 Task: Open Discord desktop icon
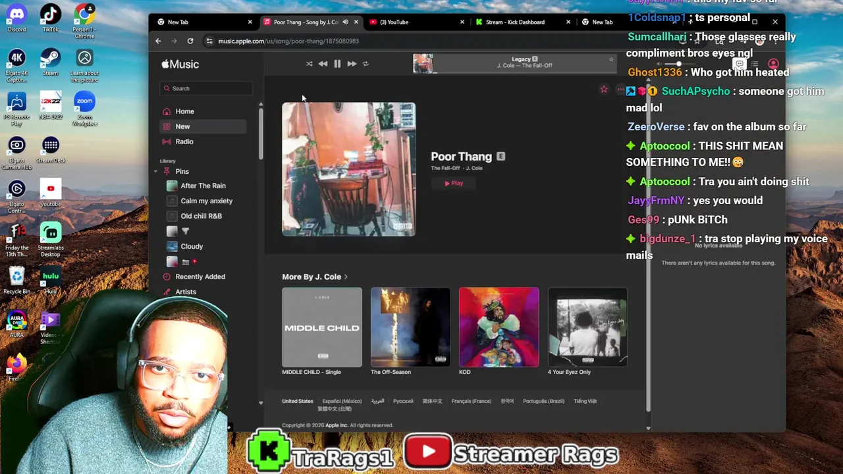coord(16,18)
